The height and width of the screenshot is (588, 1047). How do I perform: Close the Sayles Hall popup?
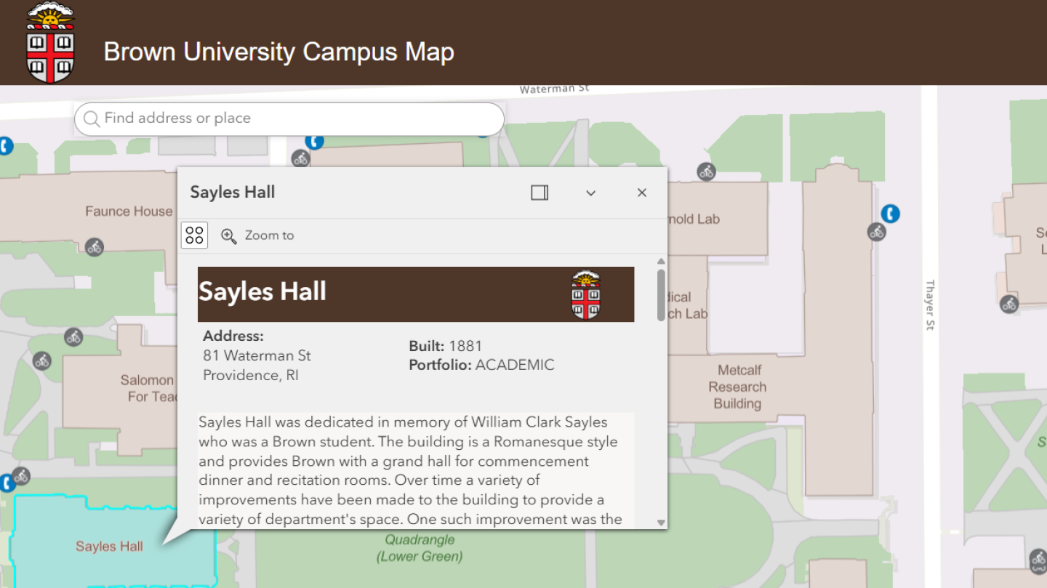tap(641, 192)
